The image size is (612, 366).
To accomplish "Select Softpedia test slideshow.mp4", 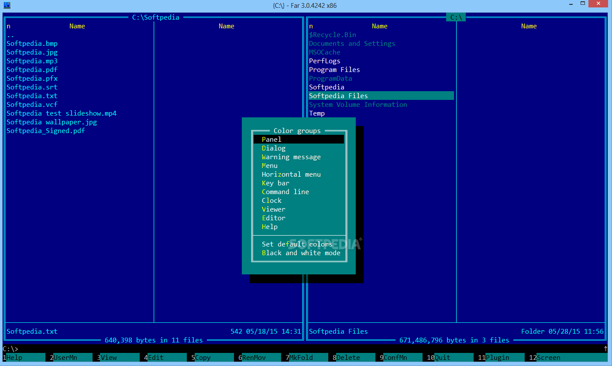I will pos(62,113).
